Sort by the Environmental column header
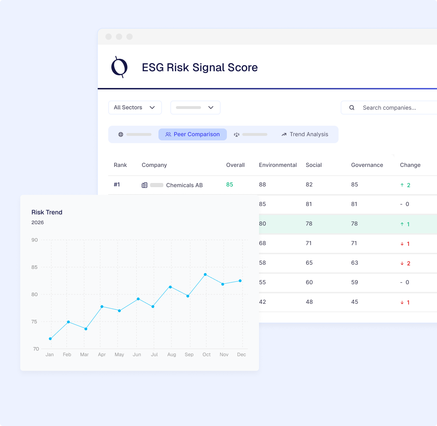The width and height of the screenshot is (437, 426). point(277,165)
